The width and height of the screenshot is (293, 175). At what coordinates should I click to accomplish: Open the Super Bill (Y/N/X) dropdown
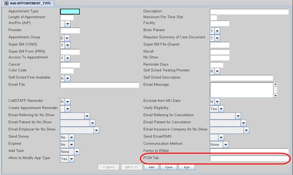click(x=68, y=45)
